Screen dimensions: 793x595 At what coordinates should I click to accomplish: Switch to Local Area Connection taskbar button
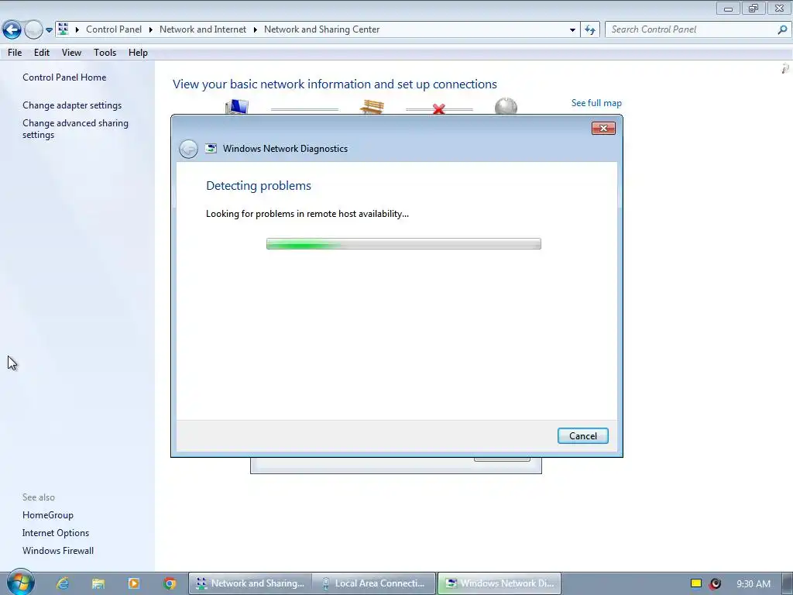click(374, 583)
